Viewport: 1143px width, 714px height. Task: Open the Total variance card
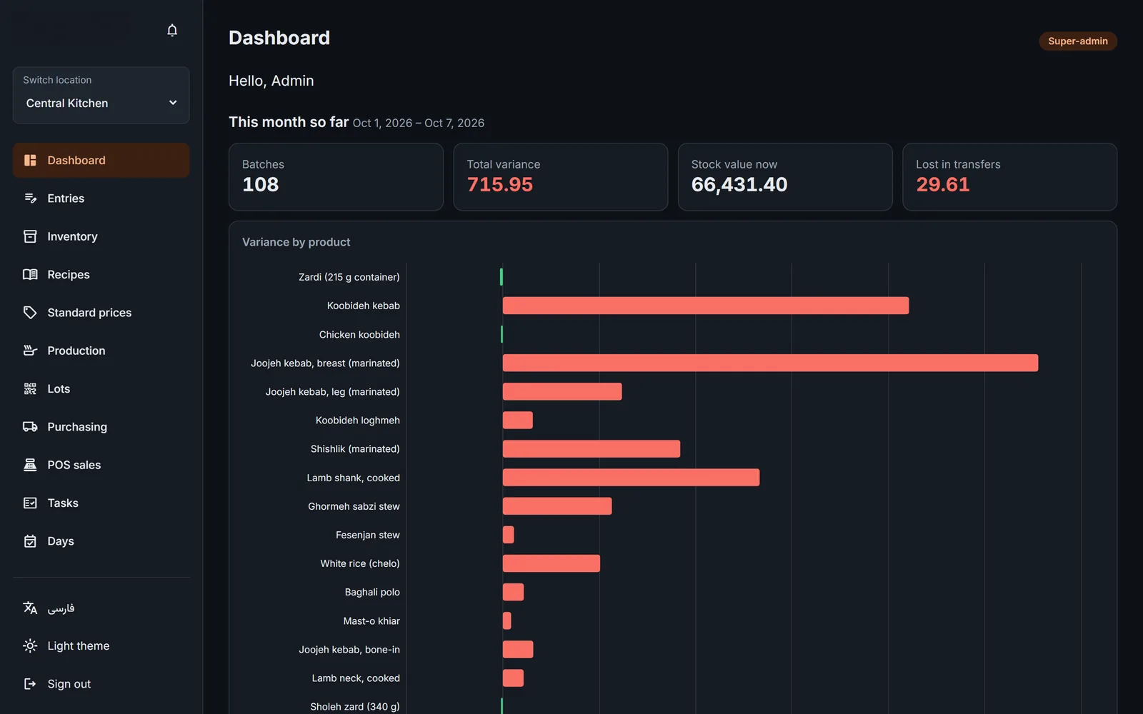pos(561,177)
